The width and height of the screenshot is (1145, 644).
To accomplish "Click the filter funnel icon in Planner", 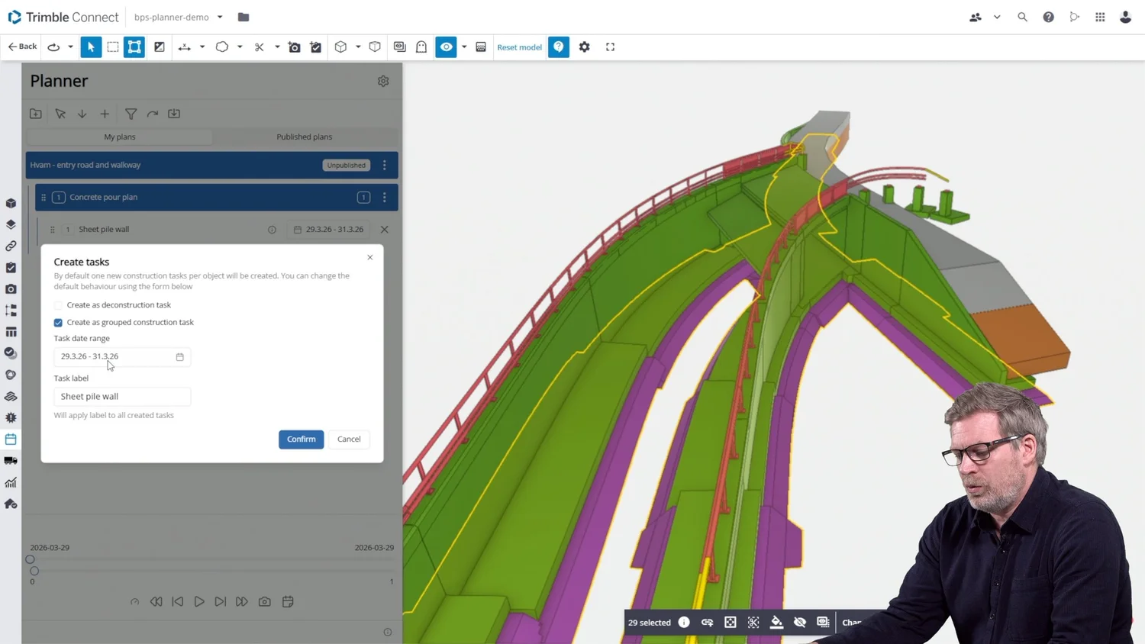I will click(x=131, y=114).
